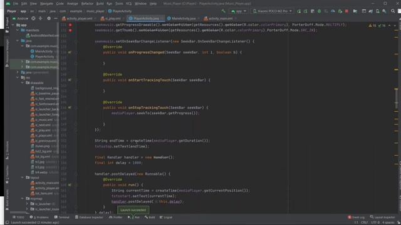Click the Collapse All icon in Project panel

coord(40,18)
